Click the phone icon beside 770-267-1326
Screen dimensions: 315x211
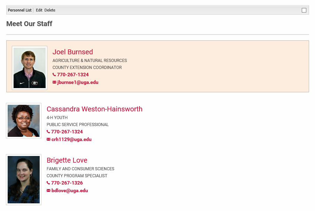pyautogui.click(x=48, y=183)
